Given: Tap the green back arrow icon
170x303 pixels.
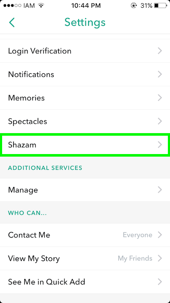Looking at the screenshot, I should tap(12, 23).
